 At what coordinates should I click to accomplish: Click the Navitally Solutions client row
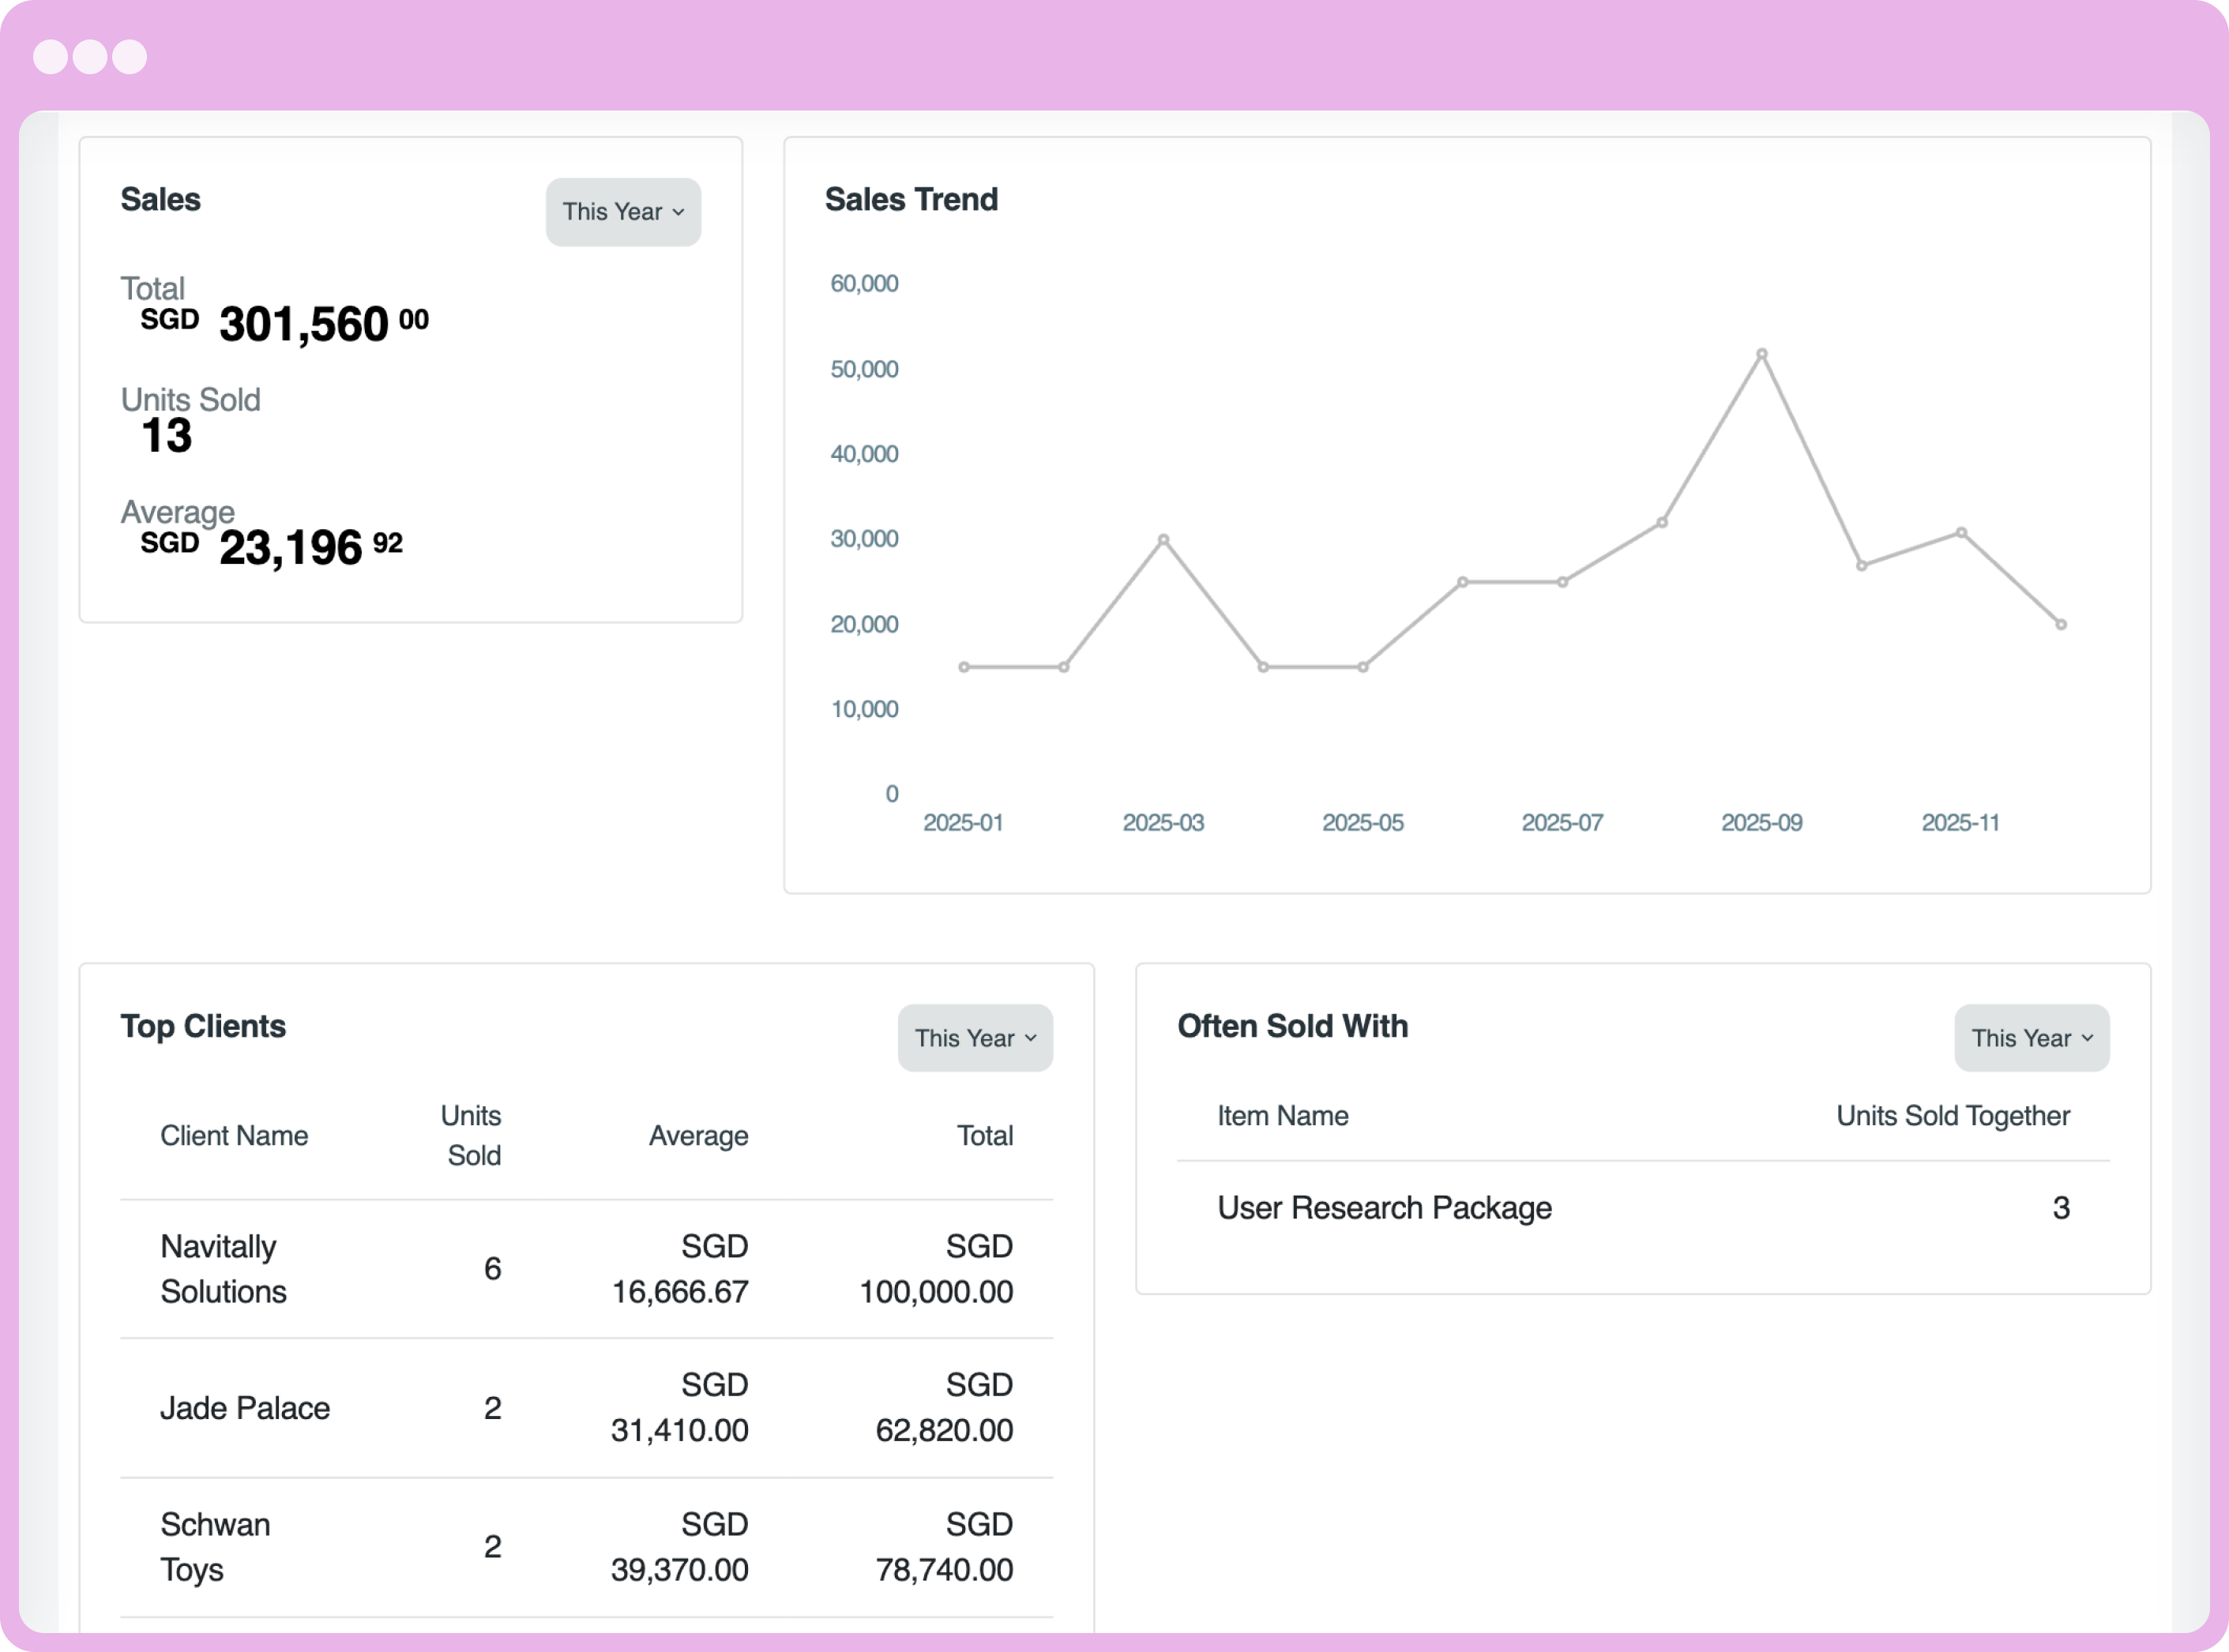[x=223, y=1269]
